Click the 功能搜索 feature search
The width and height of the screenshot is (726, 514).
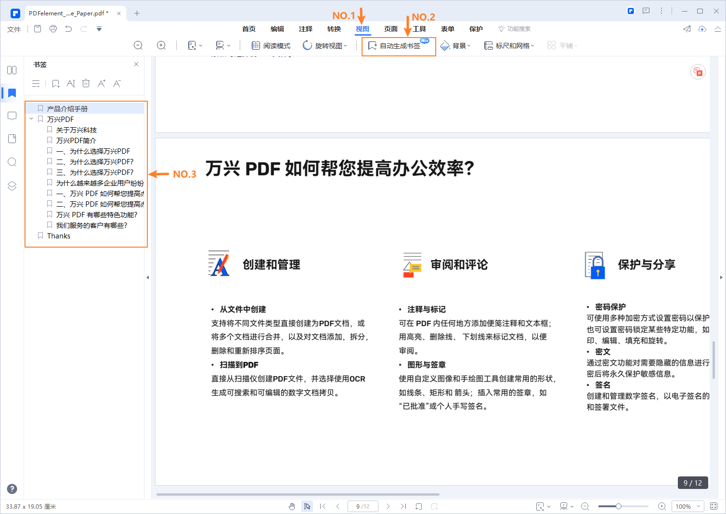514,28
